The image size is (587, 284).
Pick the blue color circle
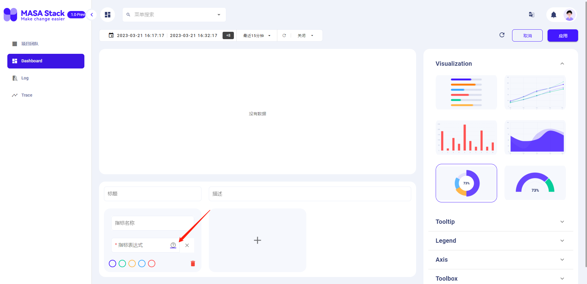click(x=142, y=264)
